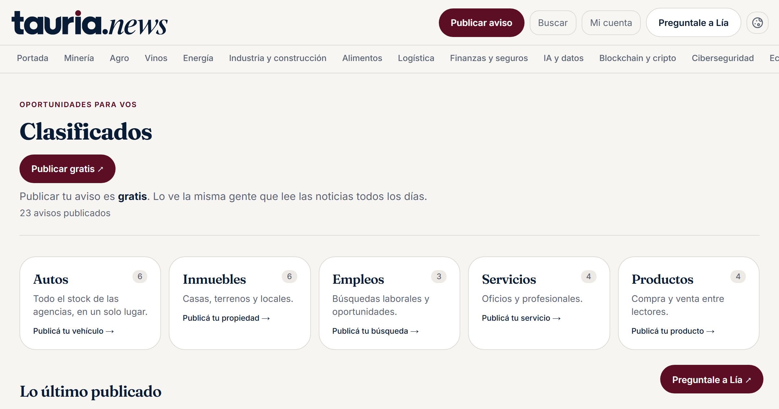Click the count badge on the Autos card
The width and height of the screenshot is (779, 409).
(140, 277)
